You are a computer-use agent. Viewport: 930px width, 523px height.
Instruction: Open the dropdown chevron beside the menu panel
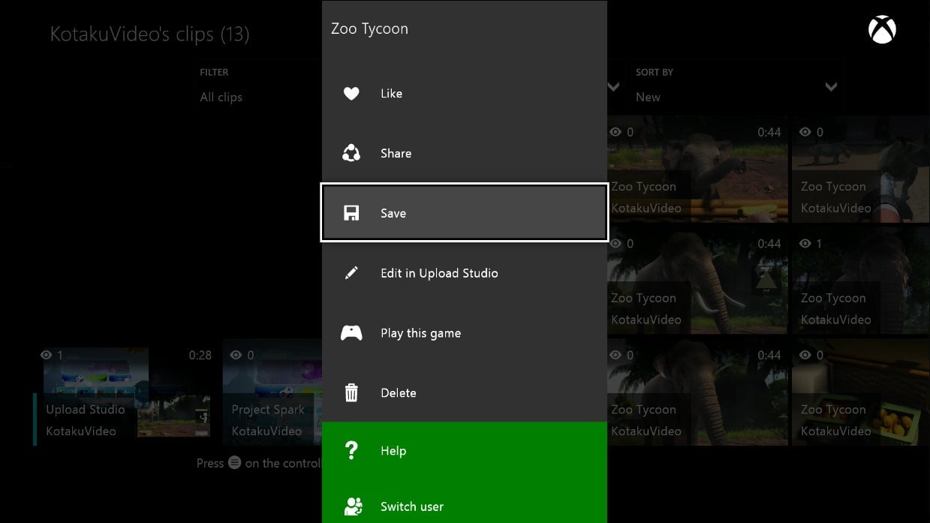click(614, 87)
